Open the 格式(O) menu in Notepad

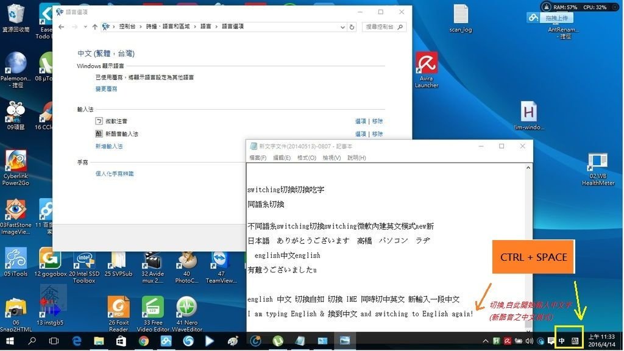pos(307,158)
